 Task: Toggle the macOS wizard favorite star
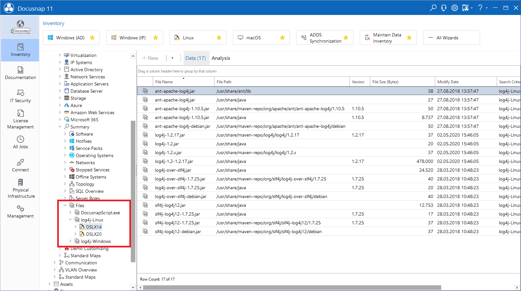coord(282,38)
